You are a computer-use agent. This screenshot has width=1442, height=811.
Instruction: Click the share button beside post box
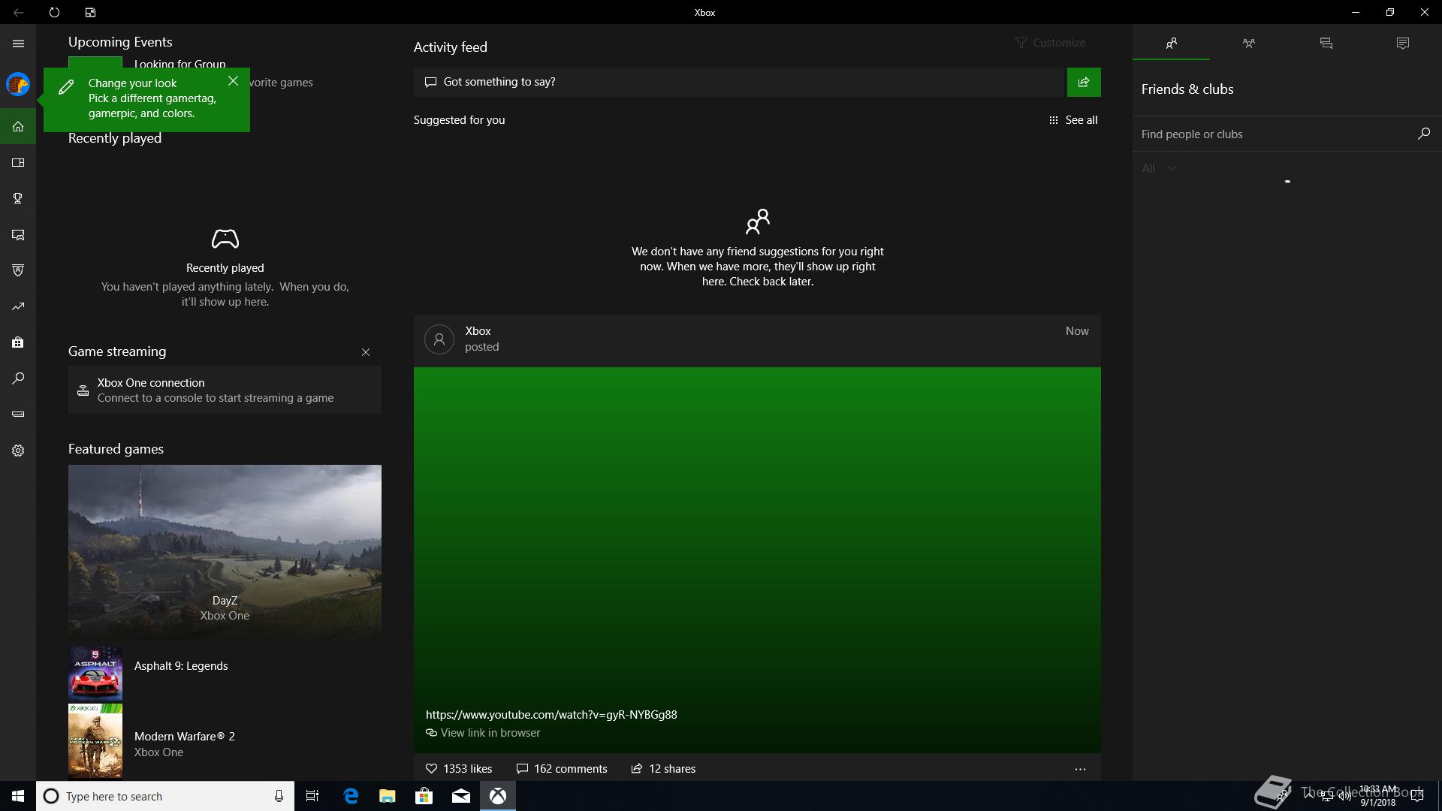coord(1084,82)
